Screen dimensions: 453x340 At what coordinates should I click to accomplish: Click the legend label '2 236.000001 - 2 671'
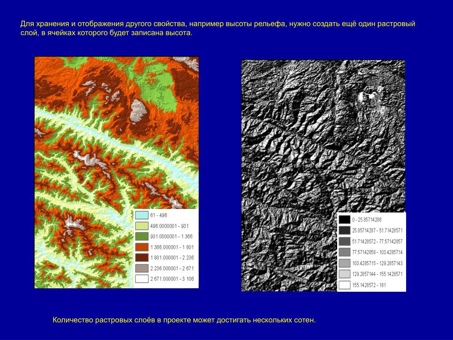pyautogui.click(x=172, y=268)
